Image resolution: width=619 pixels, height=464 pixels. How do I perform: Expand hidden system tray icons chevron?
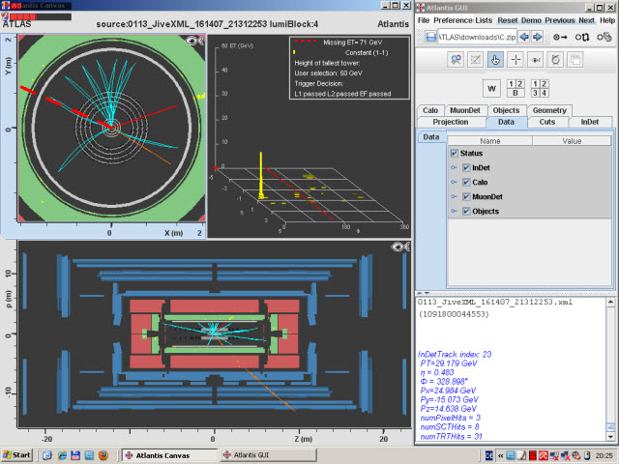click(x=501, y=455)
